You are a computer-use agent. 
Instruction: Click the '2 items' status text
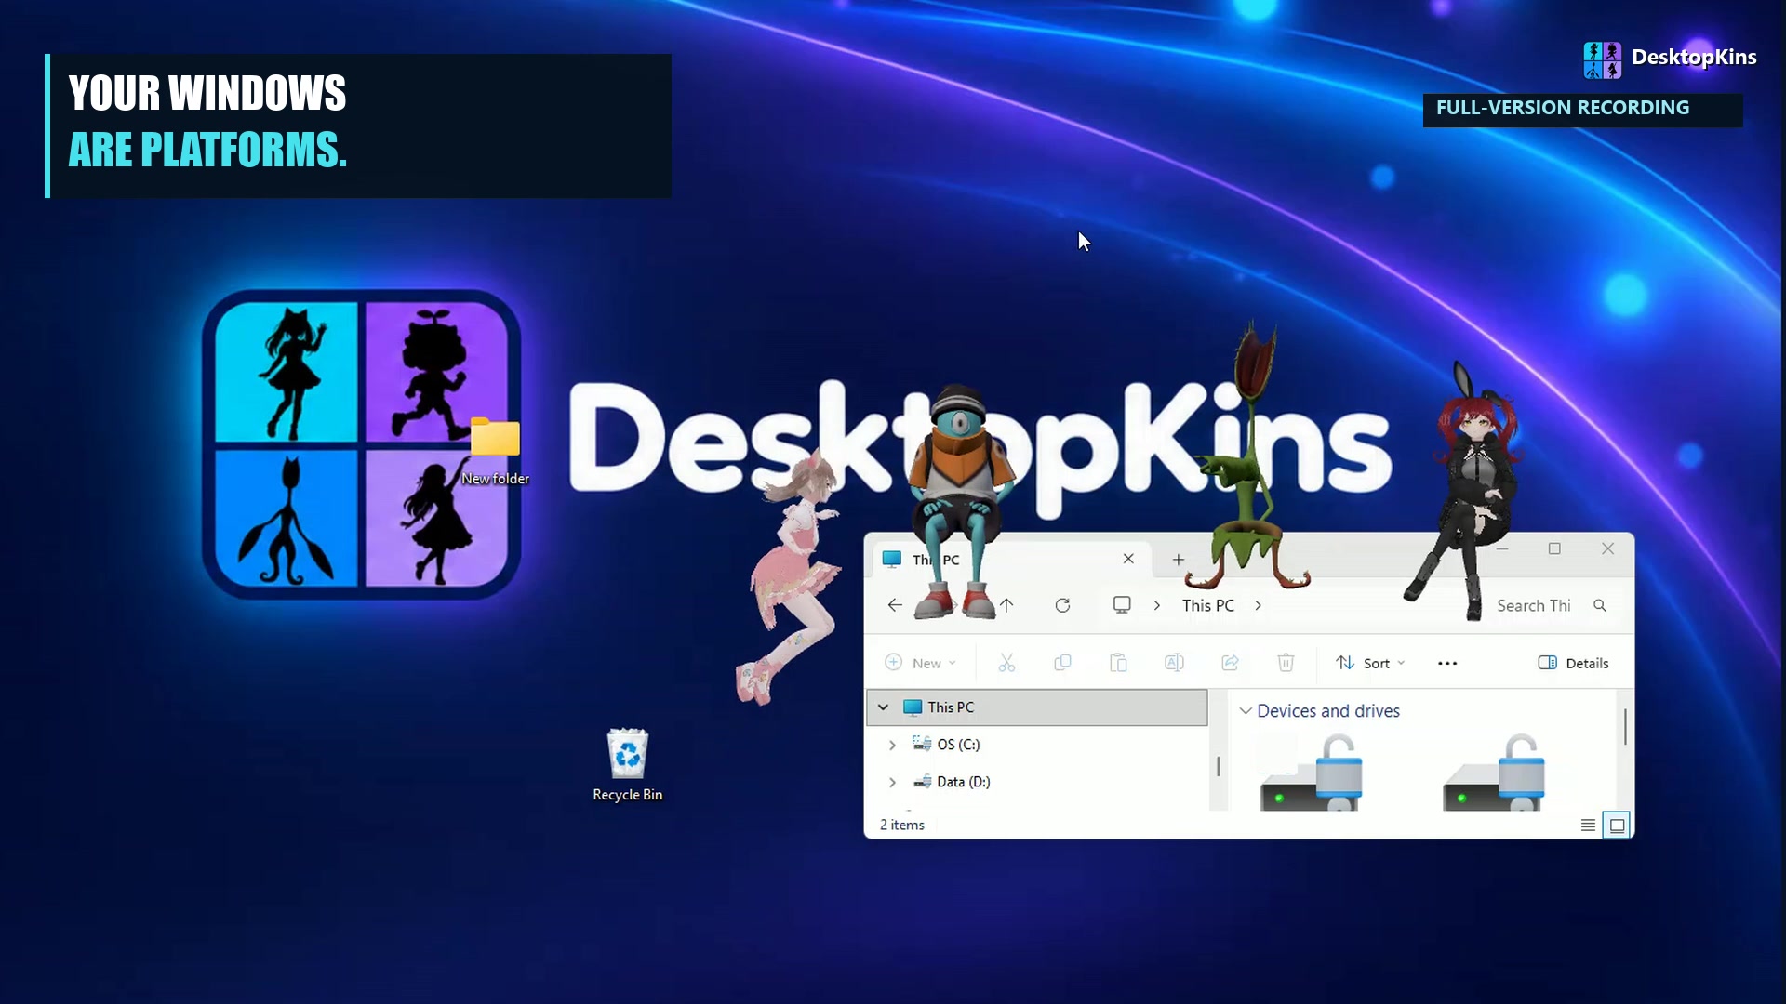pos(902,825)
